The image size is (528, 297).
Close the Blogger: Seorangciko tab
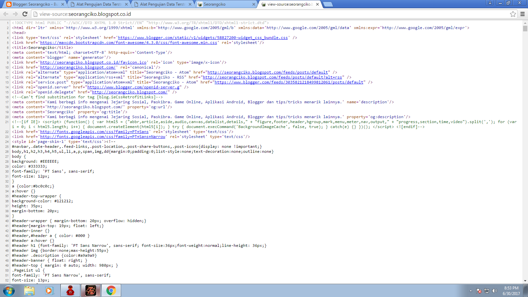(63, 4)
